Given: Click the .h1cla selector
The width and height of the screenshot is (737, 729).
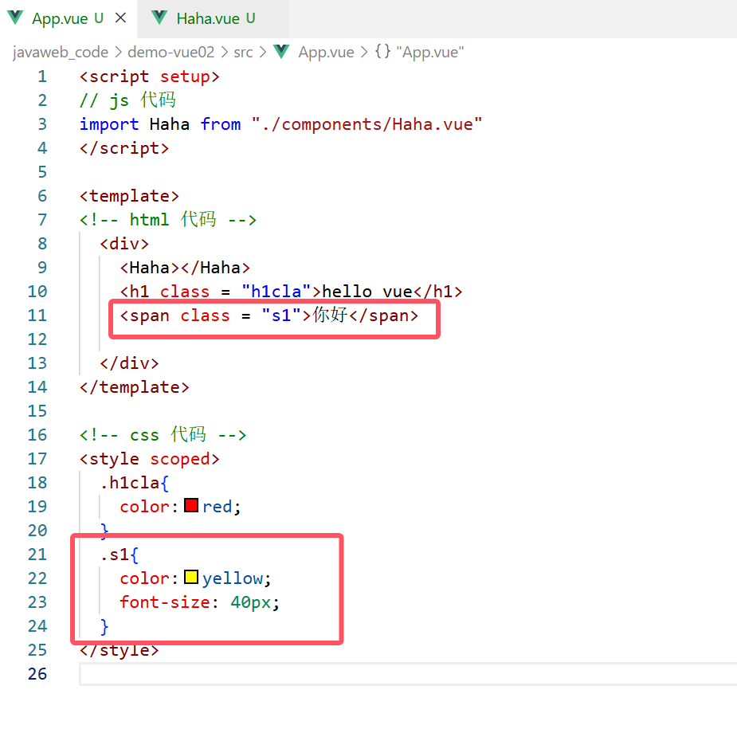Looking at the screenshot, I should [129, 483].
